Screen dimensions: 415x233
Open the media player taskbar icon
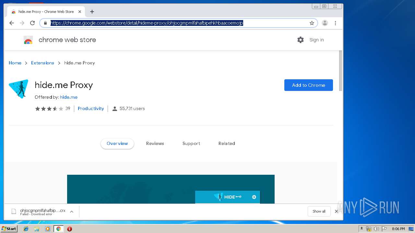[x=48, y=229]
